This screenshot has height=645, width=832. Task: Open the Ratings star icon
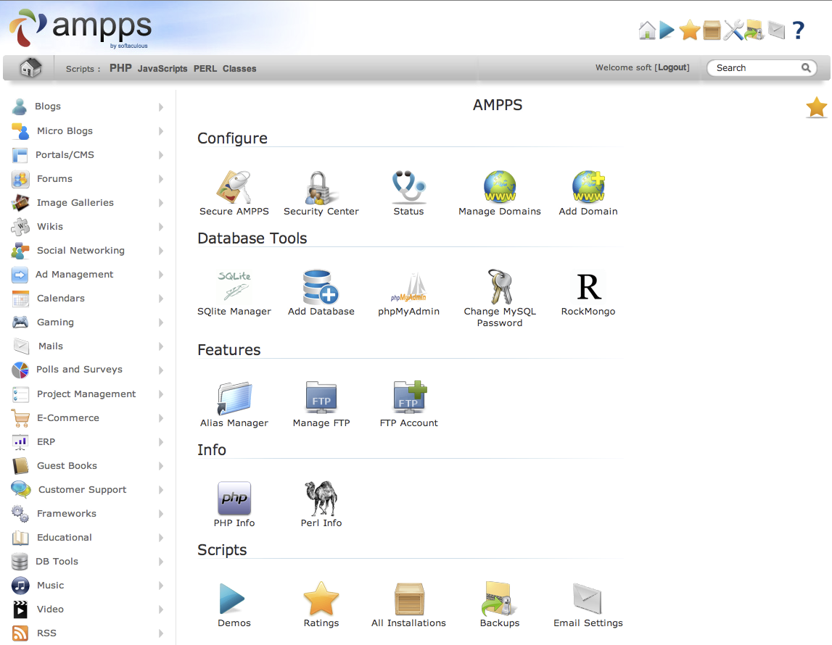(321, 599)
